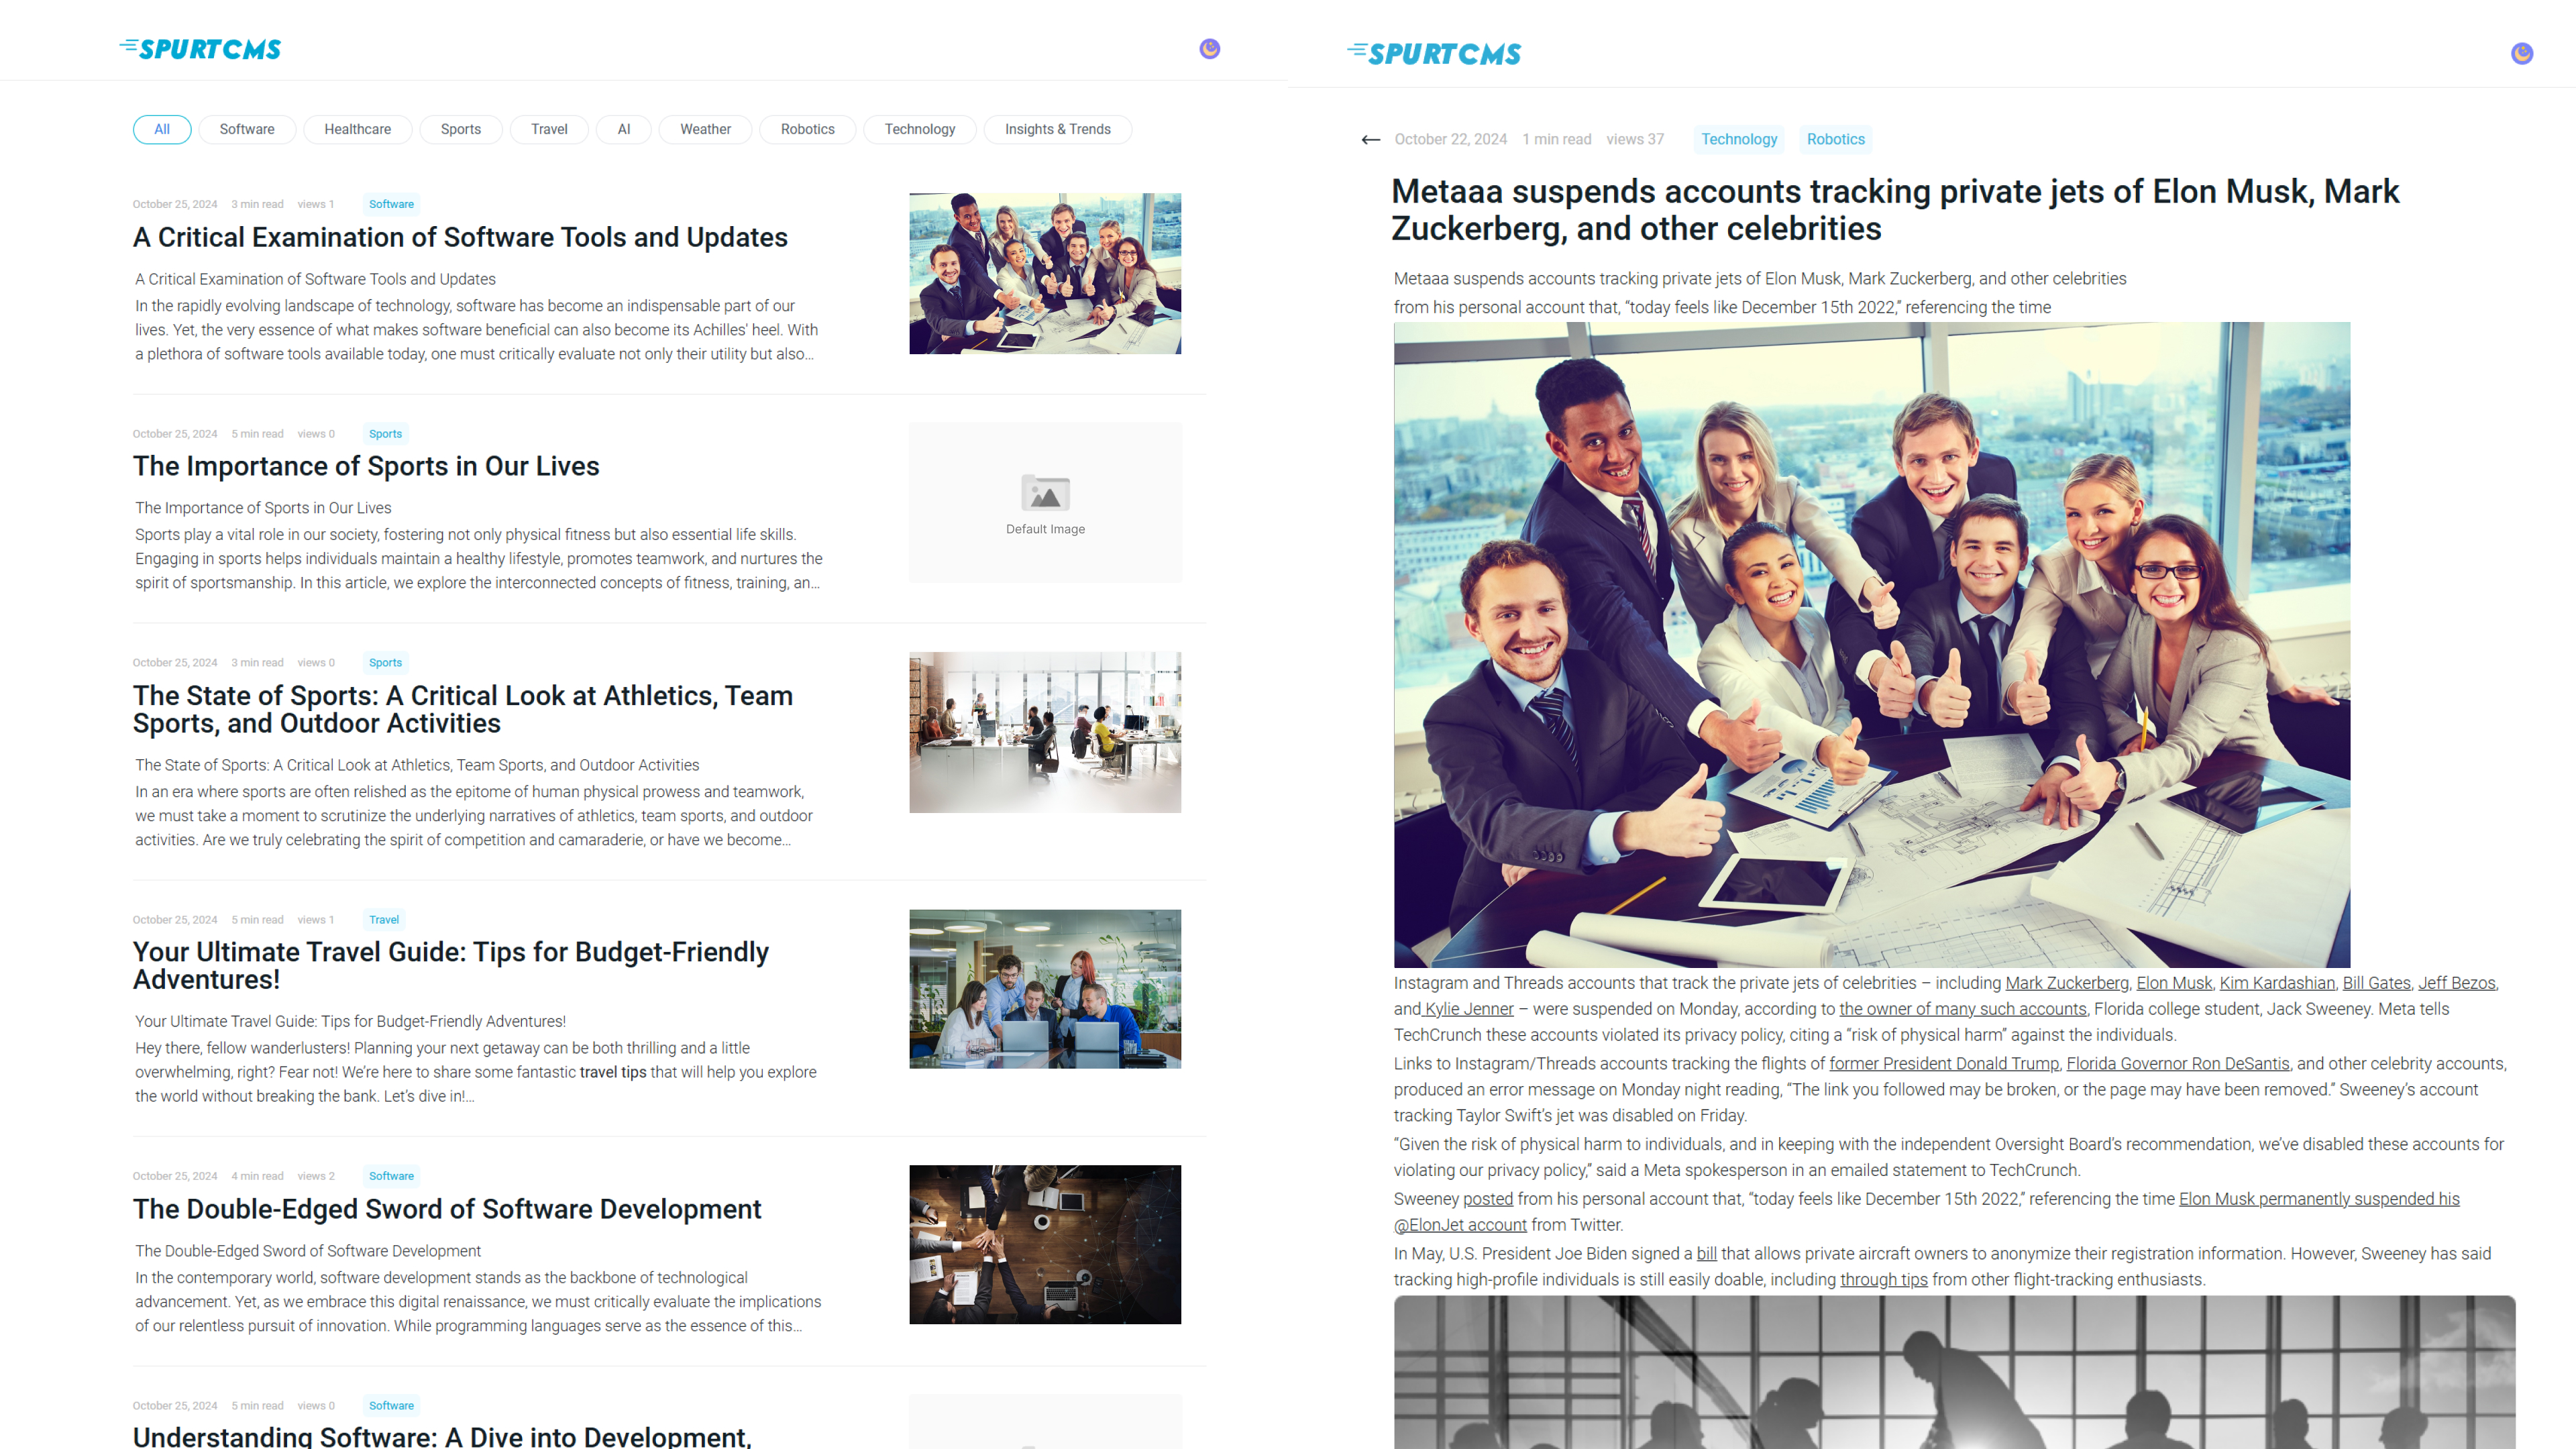Click the Technology tag icon on the article
This screenshot has height=1449, width=2576.
pyautogui.click(x=1739, y=140)
